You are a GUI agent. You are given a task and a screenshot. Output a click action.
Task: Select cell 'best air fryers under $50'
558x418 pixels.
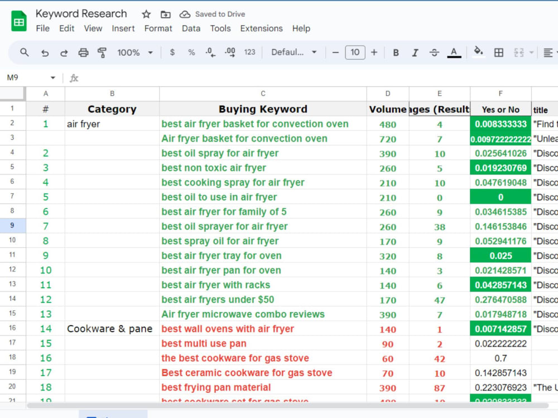(263, 299)
